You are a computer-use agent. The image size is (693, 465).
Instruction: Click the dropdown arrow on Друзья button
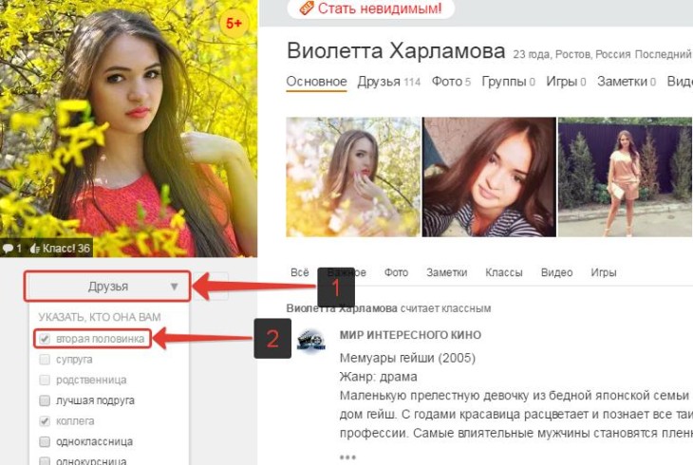point(174,287)
